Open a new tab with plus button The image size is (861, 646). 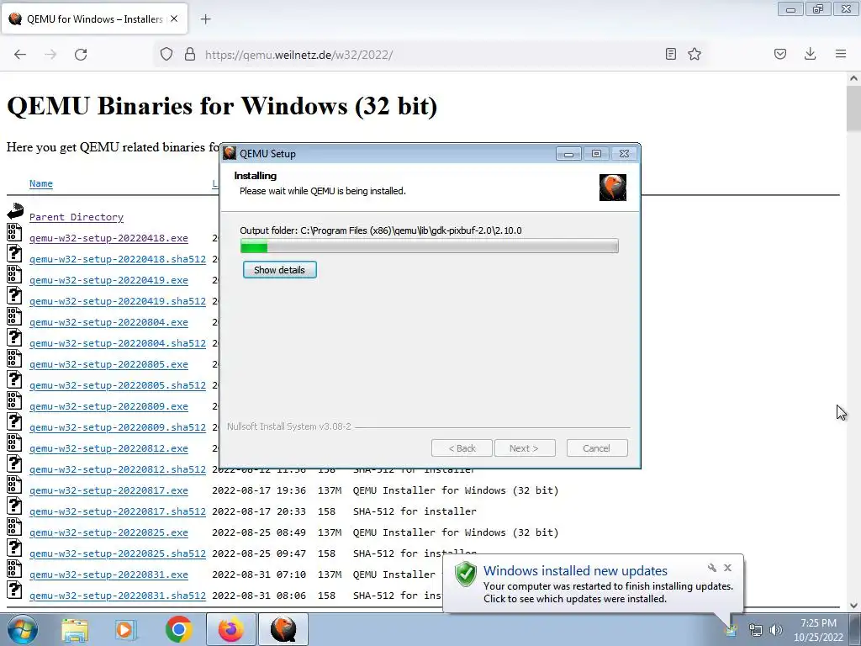click(x=205, y=19)
